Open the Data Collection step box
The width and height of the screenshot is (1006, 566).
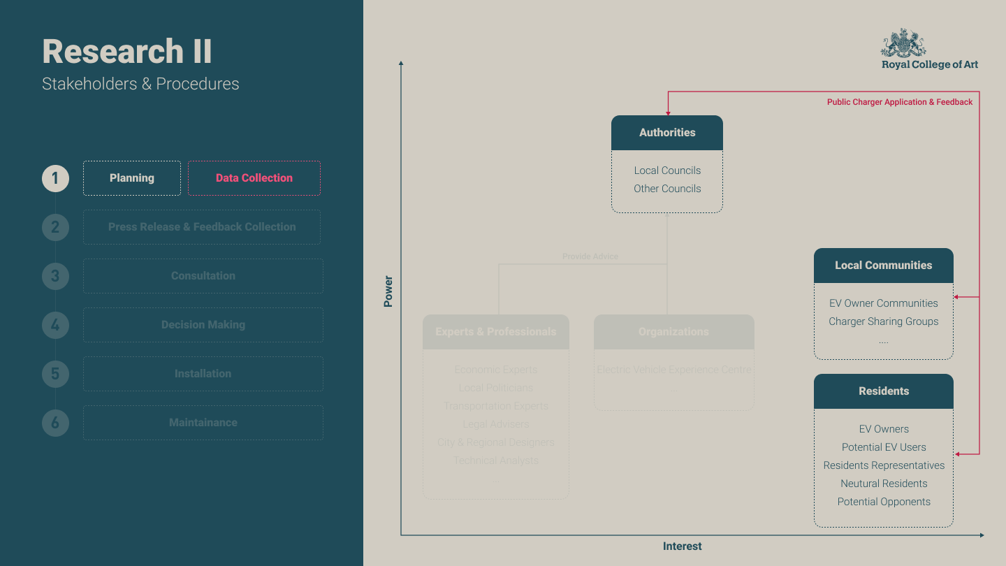coord(254,178)
